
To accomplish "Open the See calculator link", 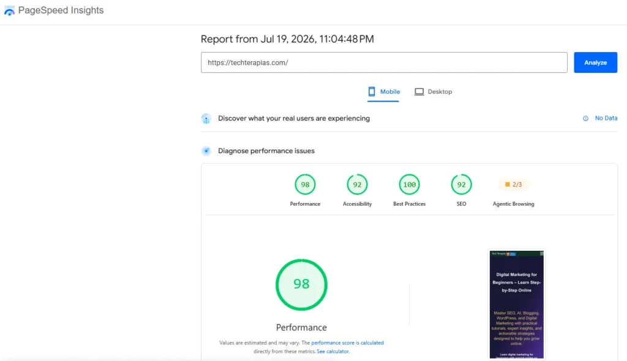I will 332,351.
